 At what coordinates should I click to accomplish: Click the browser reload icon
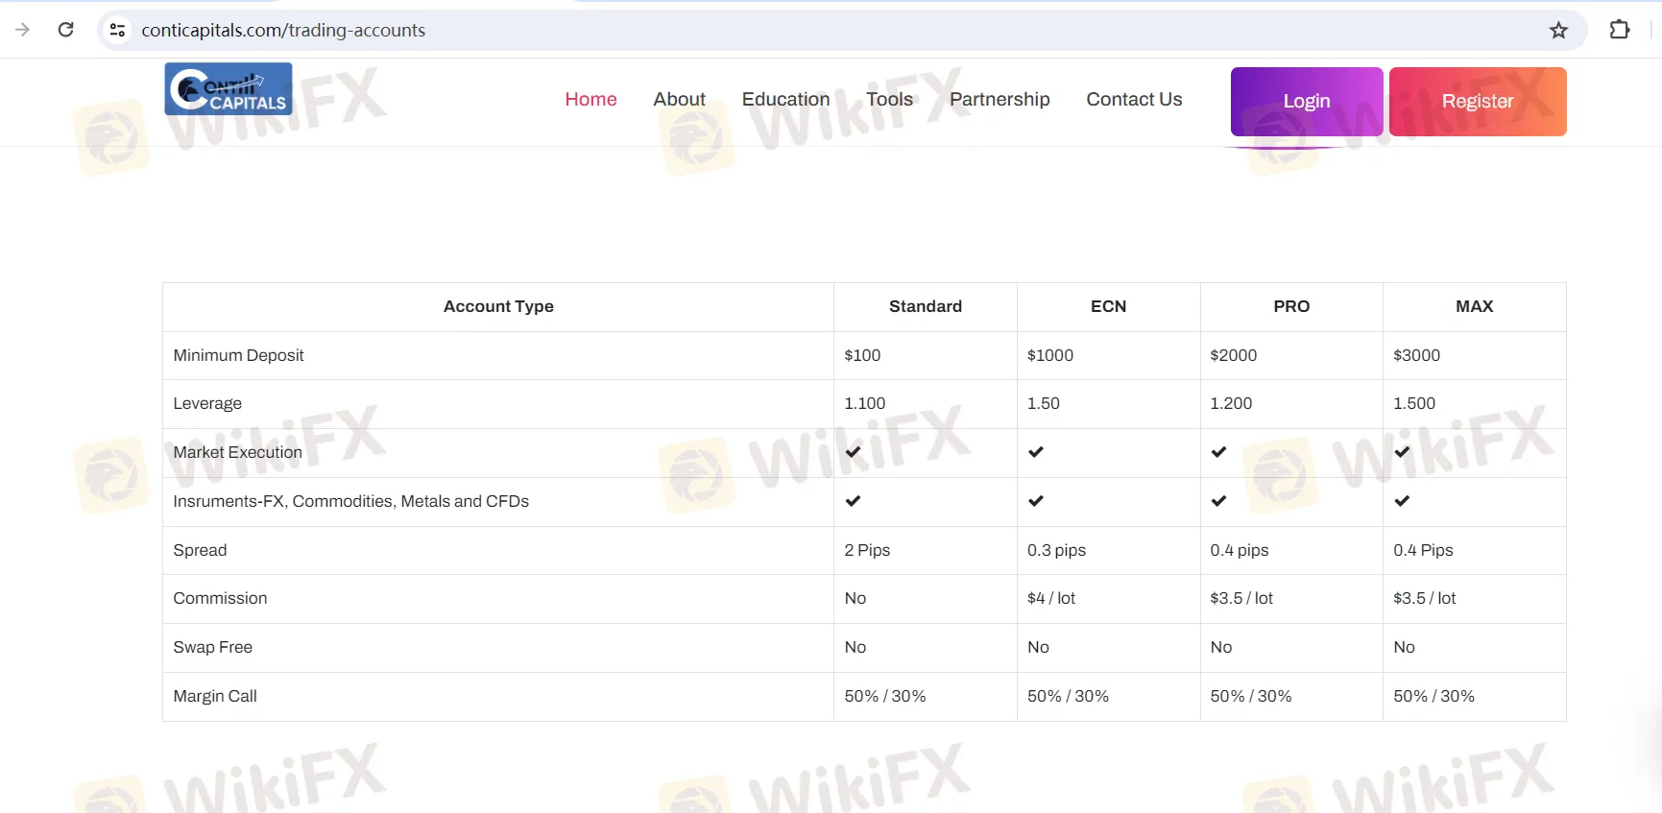(x=65, y=30)
